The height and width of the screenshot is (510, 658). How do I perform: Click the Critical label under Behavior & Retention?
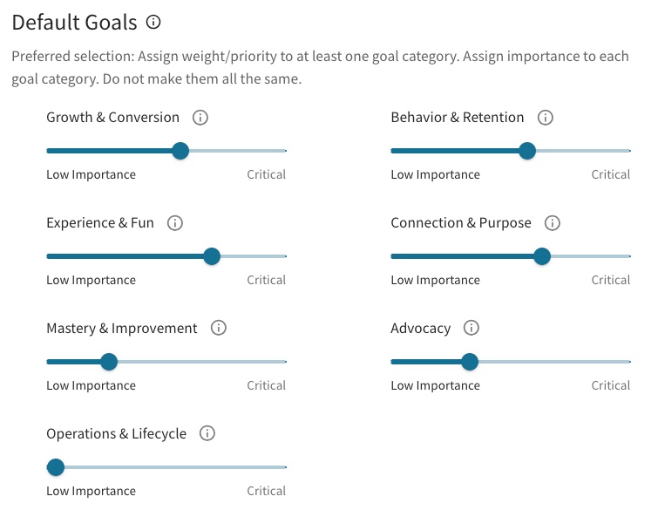coord(611,174)
